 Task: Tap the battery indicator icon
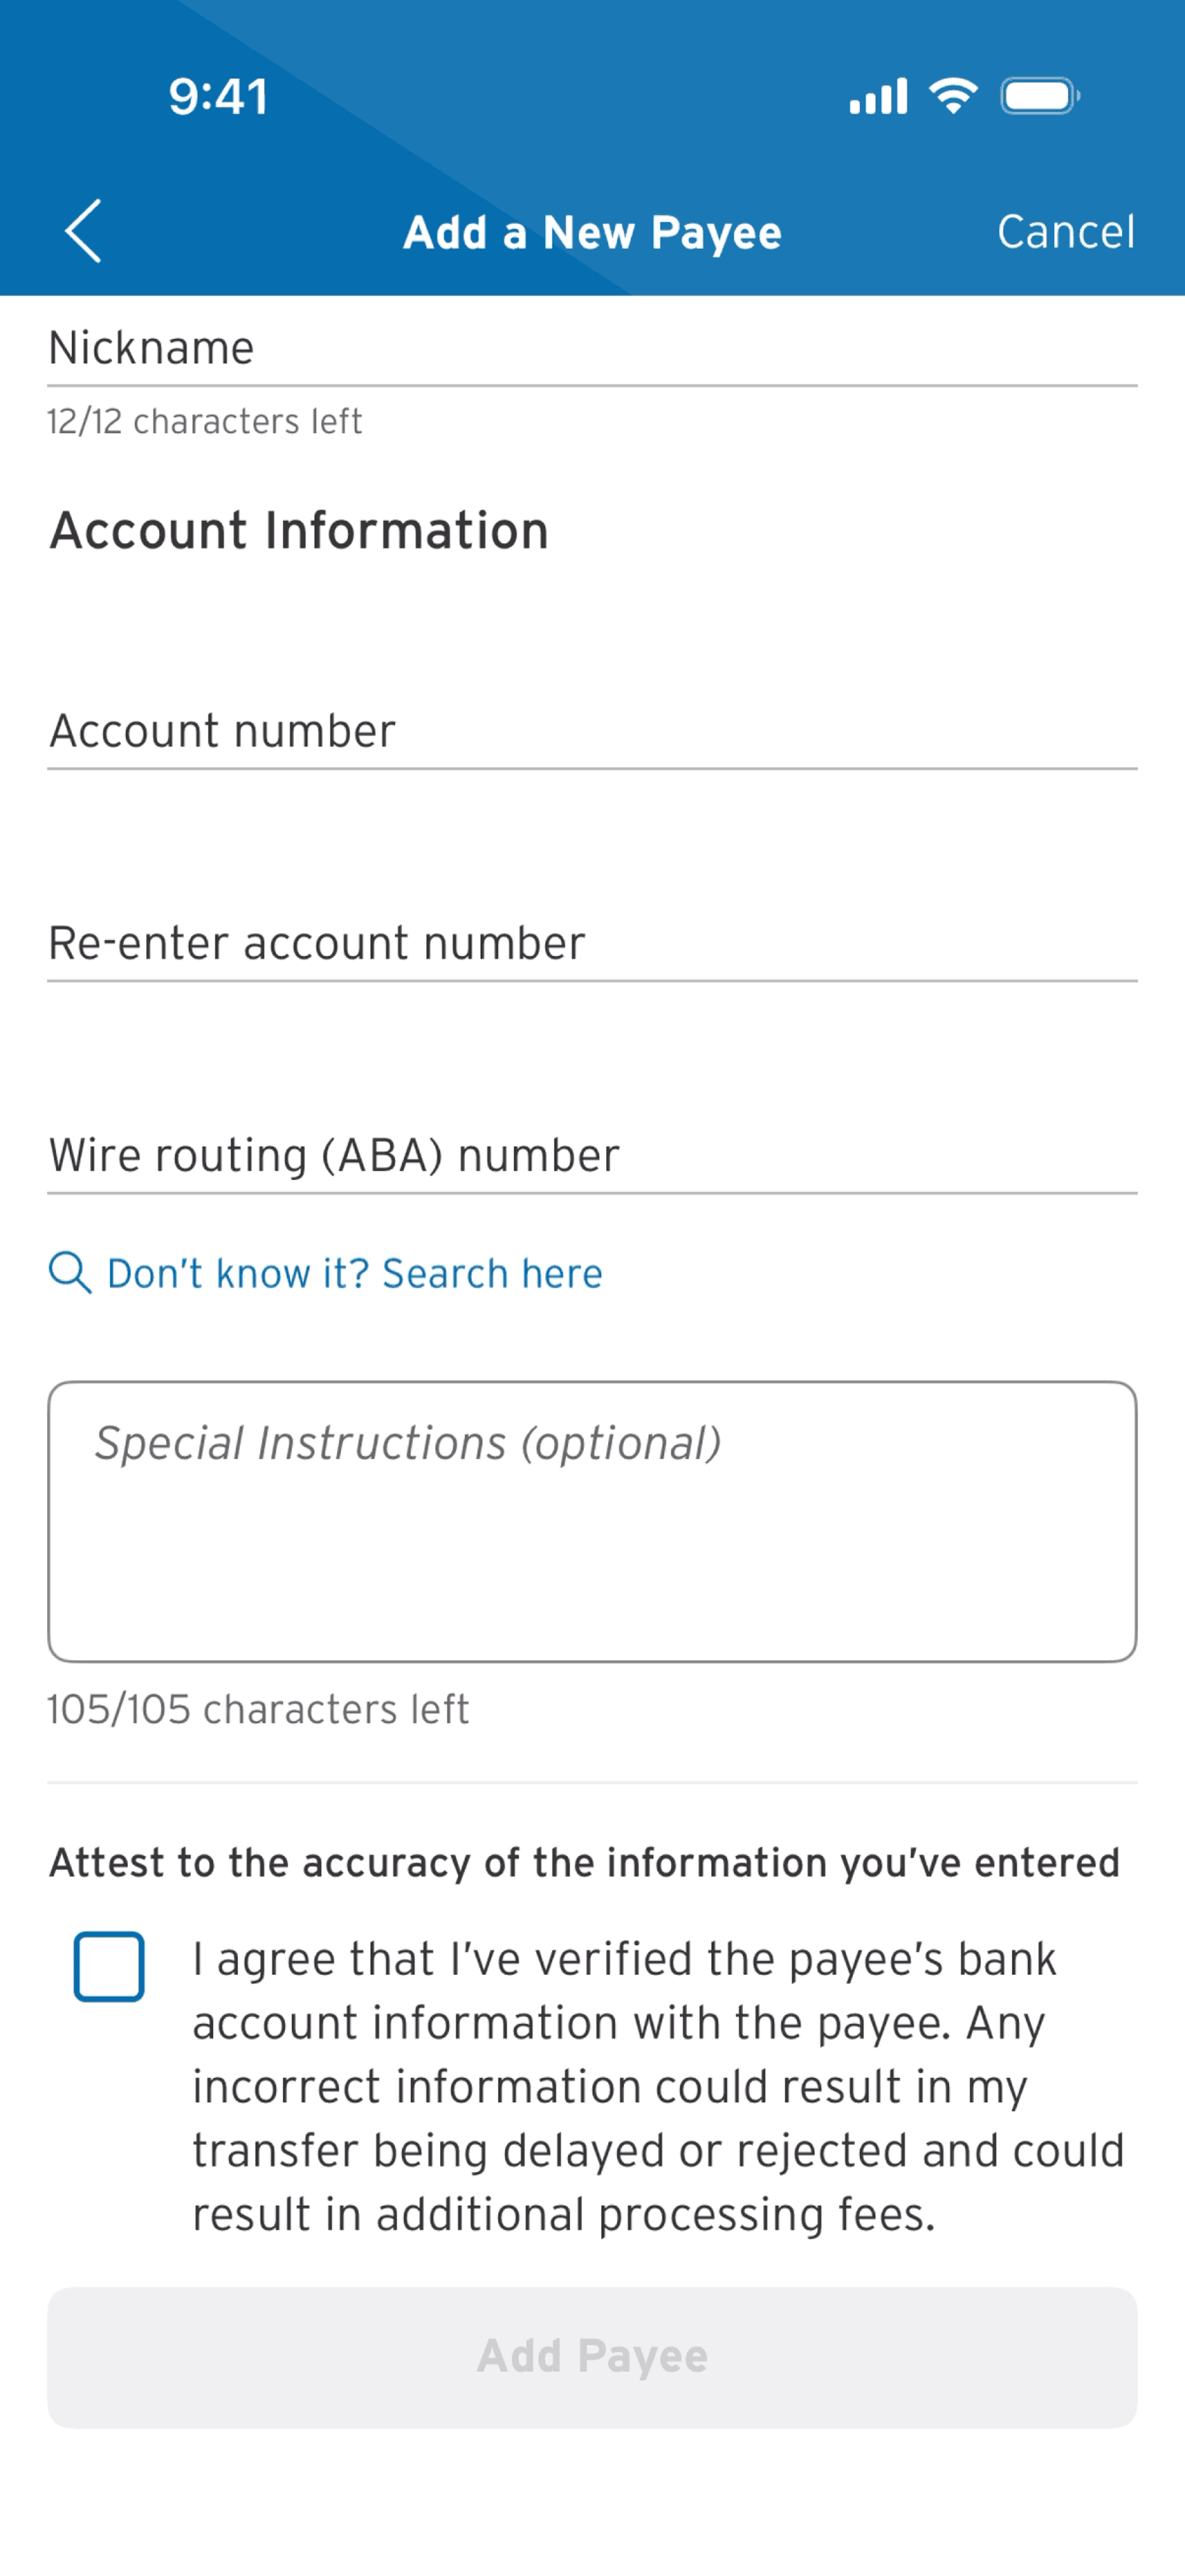click(1040, 96)
